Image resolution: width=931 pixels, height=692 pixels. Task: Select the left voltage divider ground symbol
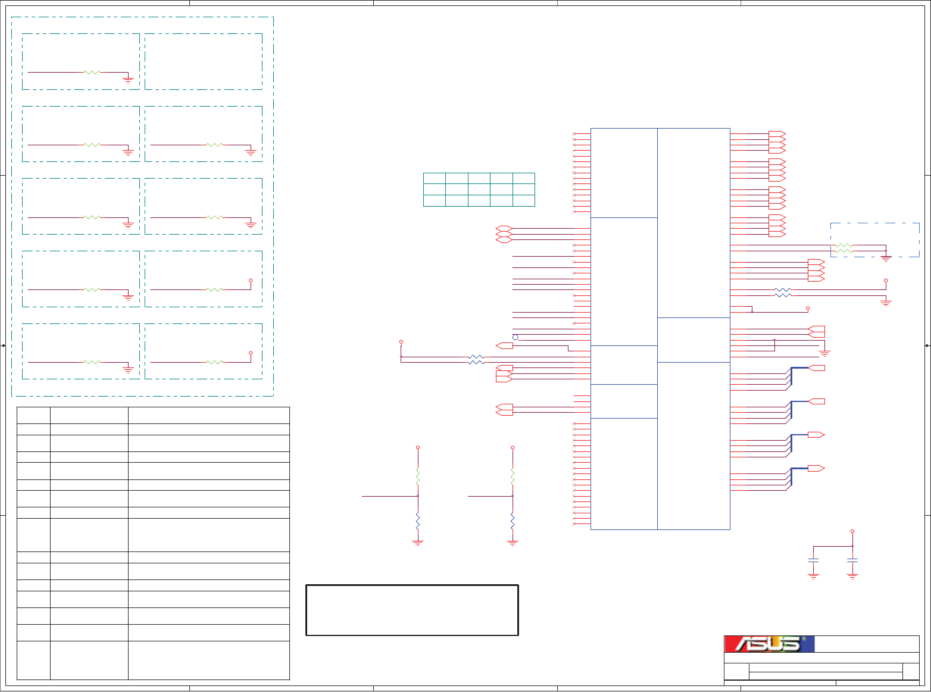418,543
